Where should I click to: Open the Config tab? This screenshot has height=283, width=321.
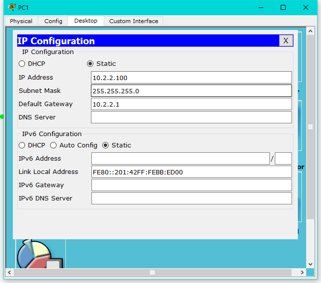click(x=53, y=21)
